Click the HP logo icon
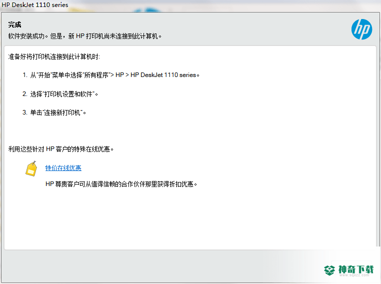 coord(361,29)
